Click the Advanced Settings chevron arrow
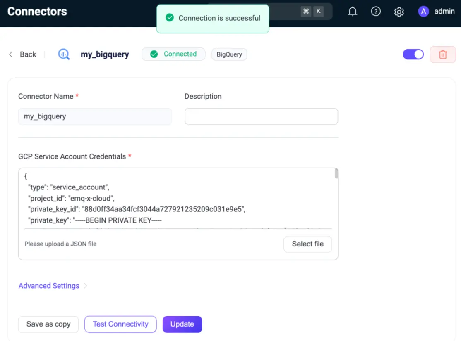Viewport: 461px width, 341px height. [86, 286]
